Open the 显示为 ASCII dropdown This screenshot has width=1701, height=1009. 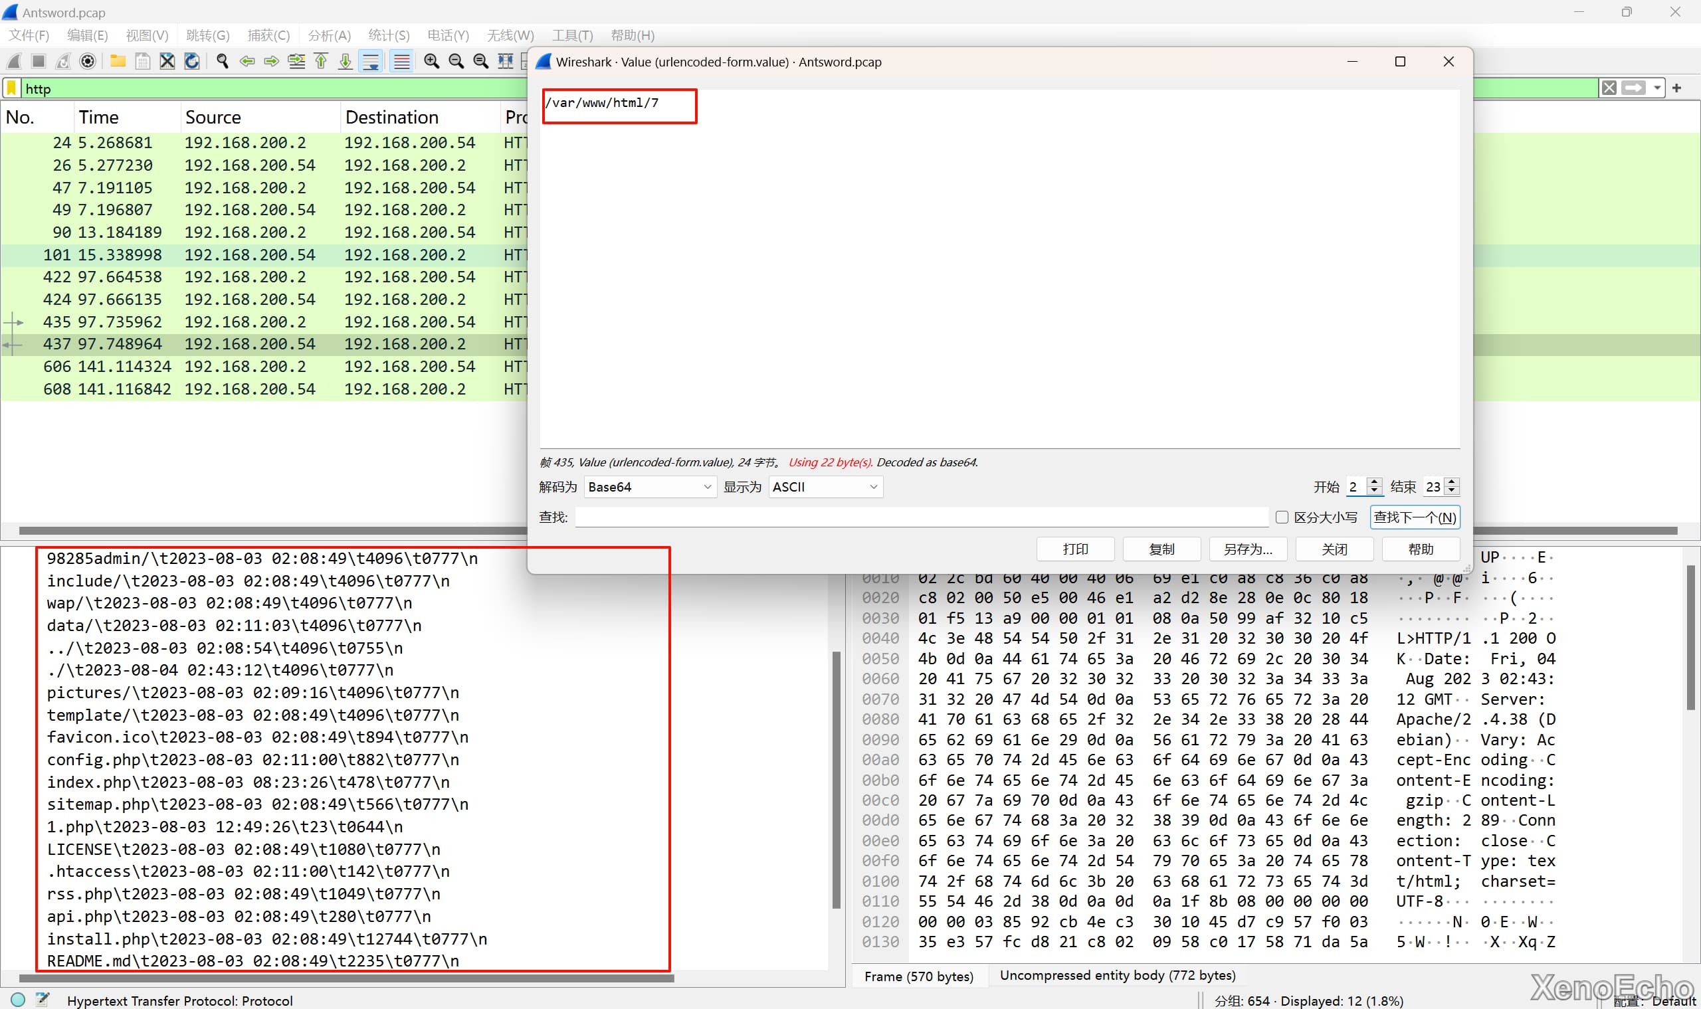pos(825,487)
